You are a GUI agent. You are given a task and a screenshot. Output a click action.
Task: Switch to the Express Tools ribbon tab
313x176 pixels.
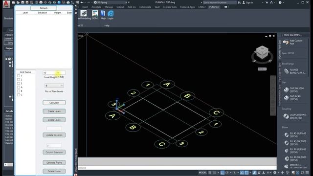(170, 7)
